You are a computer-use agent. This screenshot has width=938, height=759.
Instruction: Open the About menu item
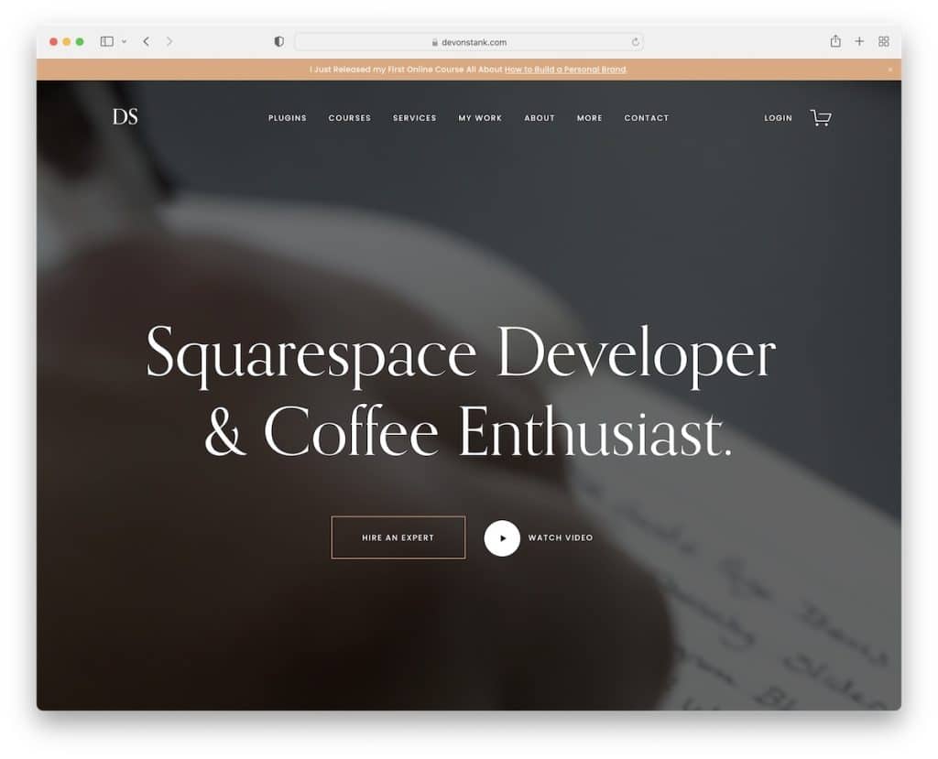[540, 118]
